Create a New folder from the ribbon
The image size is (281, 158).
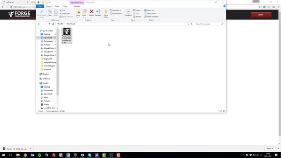(106, 14)
